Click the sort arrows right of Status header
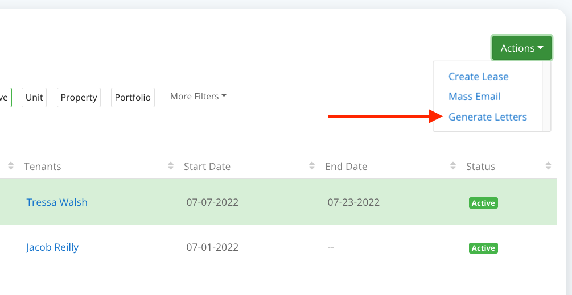 tap(548, 167)
